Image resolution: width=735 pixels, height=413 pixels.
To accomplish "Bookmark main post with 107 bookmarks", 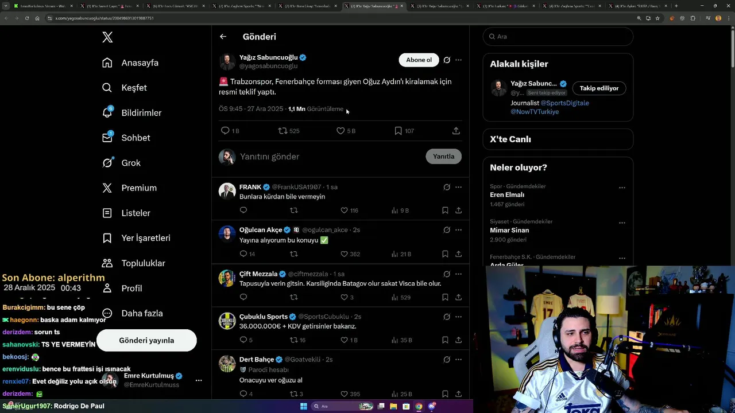I will click(398, 131).
